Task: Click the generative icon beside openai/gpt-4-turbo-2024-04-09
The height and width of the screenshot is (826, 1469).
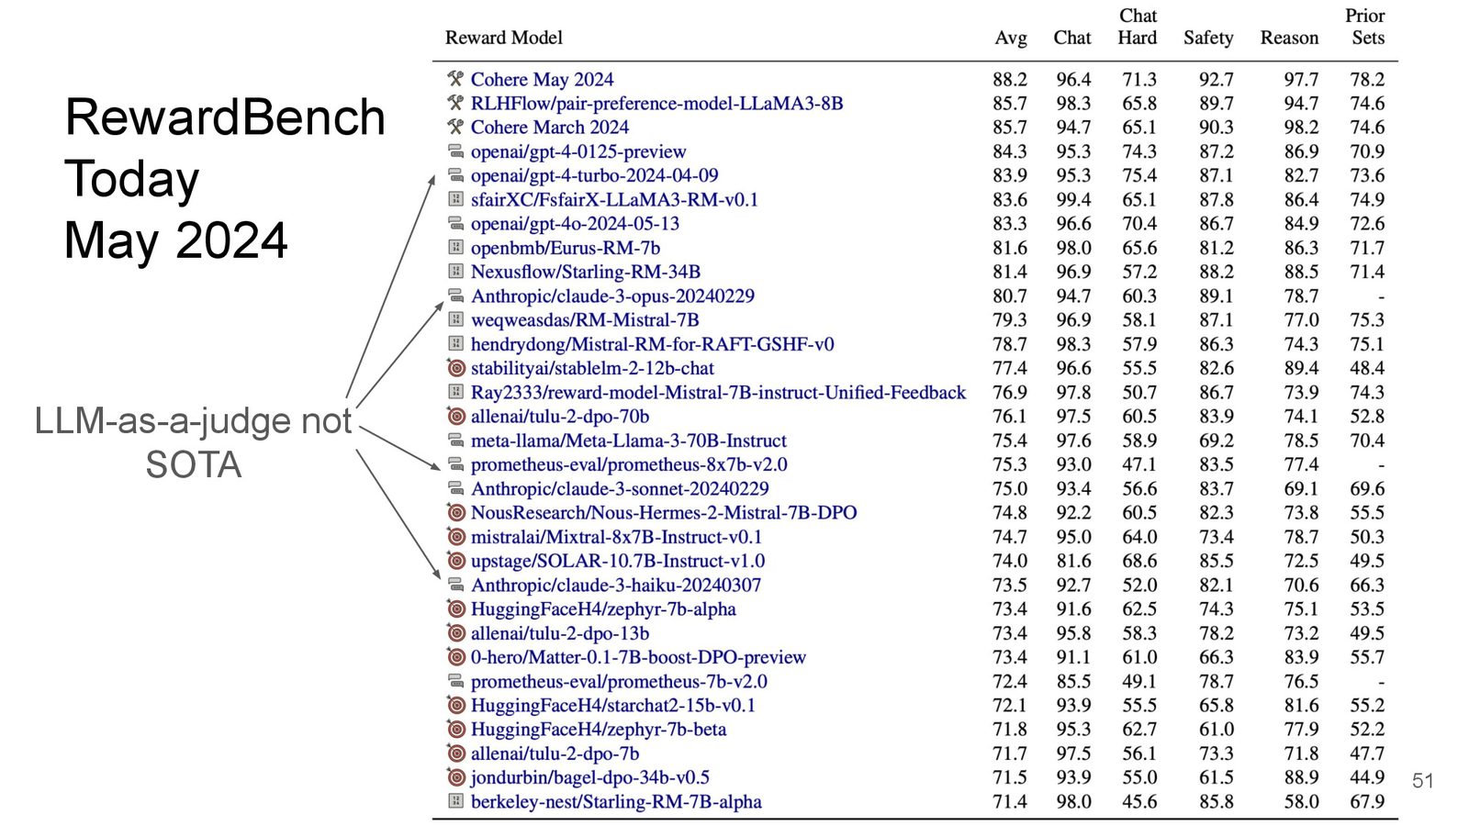Action: (x=455, y=175)
